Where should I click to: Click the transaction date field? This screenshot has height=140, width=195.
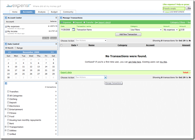[66, 30]
